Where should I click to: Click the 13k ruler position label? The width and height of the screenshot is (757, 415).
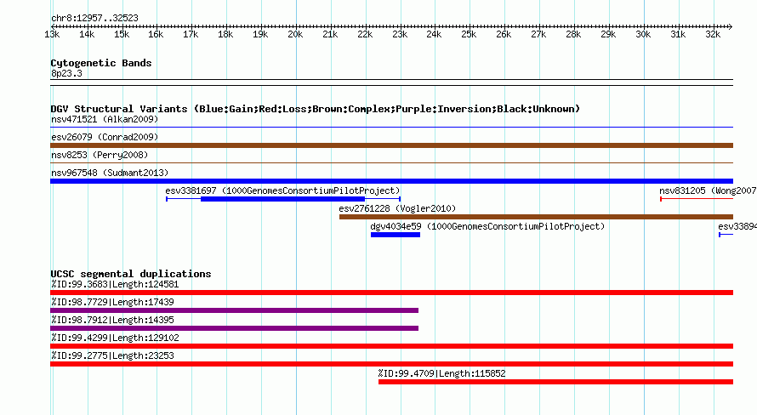pyautogui.click(x=52, y=34)
